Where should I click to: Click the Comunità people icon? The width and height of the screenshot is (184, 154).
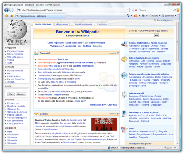point(36,53)
